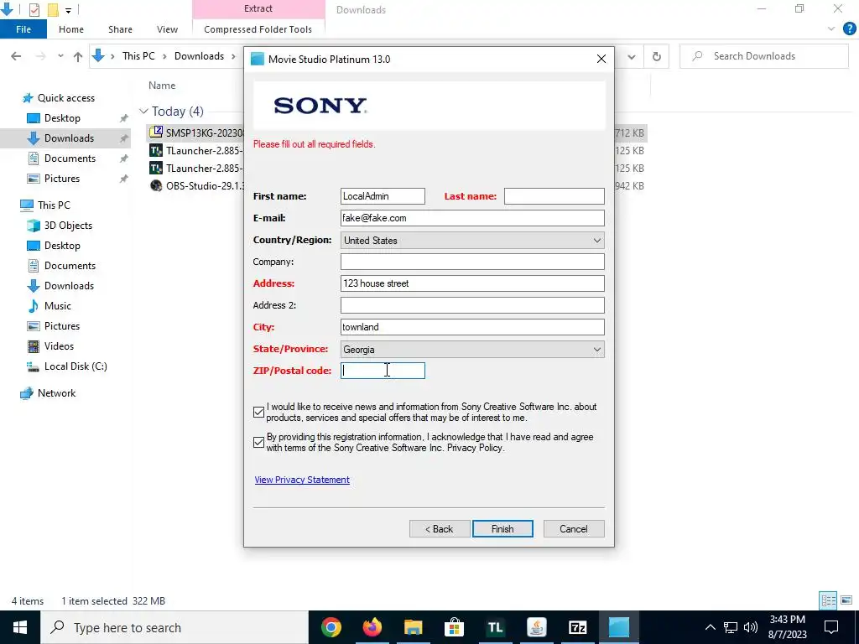
Task: Click the properties quick access toolbar icon
Action: pyautogui.click(x=34, y=9)
